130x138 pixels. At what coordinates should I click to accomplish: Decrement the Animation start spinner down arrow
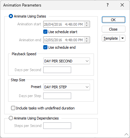[86, 25]
